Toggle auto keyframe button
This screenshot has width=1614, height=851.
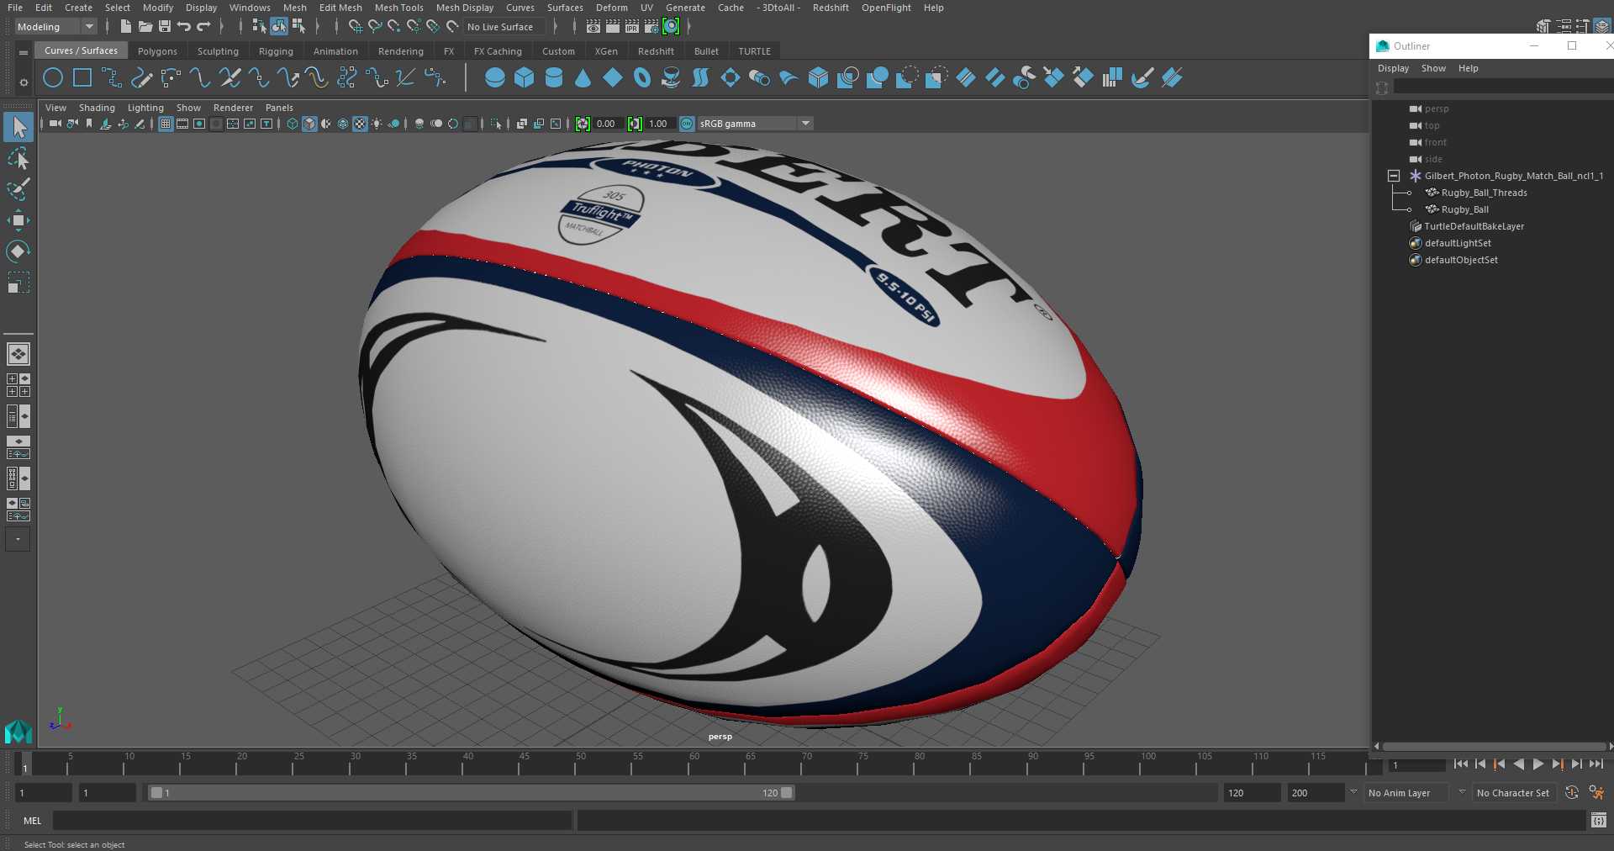[x=1572, y=792]
